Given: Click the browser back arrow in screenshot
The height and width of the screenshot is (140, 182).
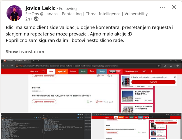Looking at the screenshot, I should [3, 66].
